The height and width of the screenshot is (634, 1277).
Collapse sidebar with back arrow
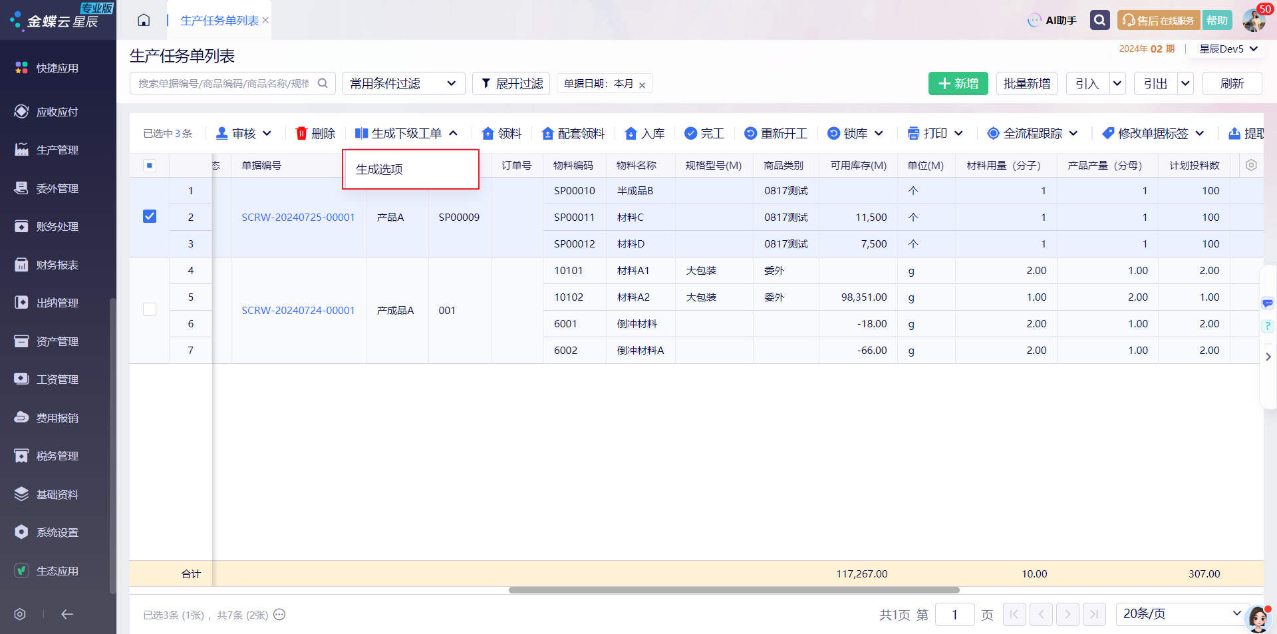(x=67, y=614)
